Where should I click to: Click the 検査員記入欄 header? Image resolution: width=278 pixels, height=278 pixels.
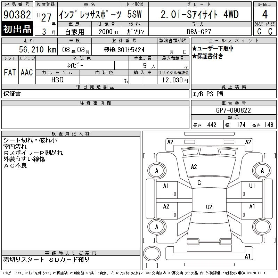coord(71,134)
